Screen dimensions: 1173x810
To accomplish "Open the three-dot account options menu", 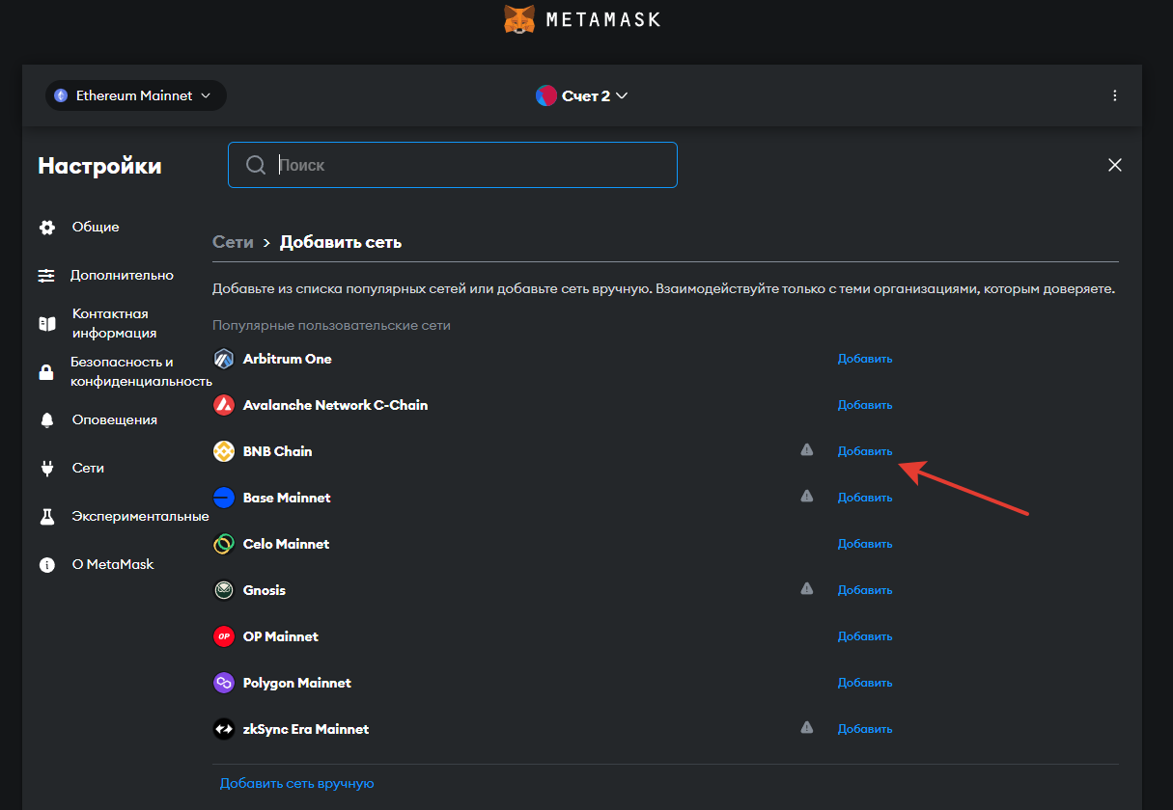I will click(x=1115, y=95).
